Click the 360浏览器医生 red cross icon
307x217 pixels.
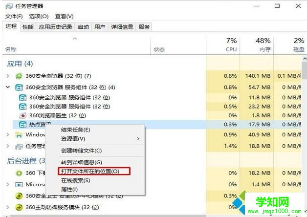(22, 115)
